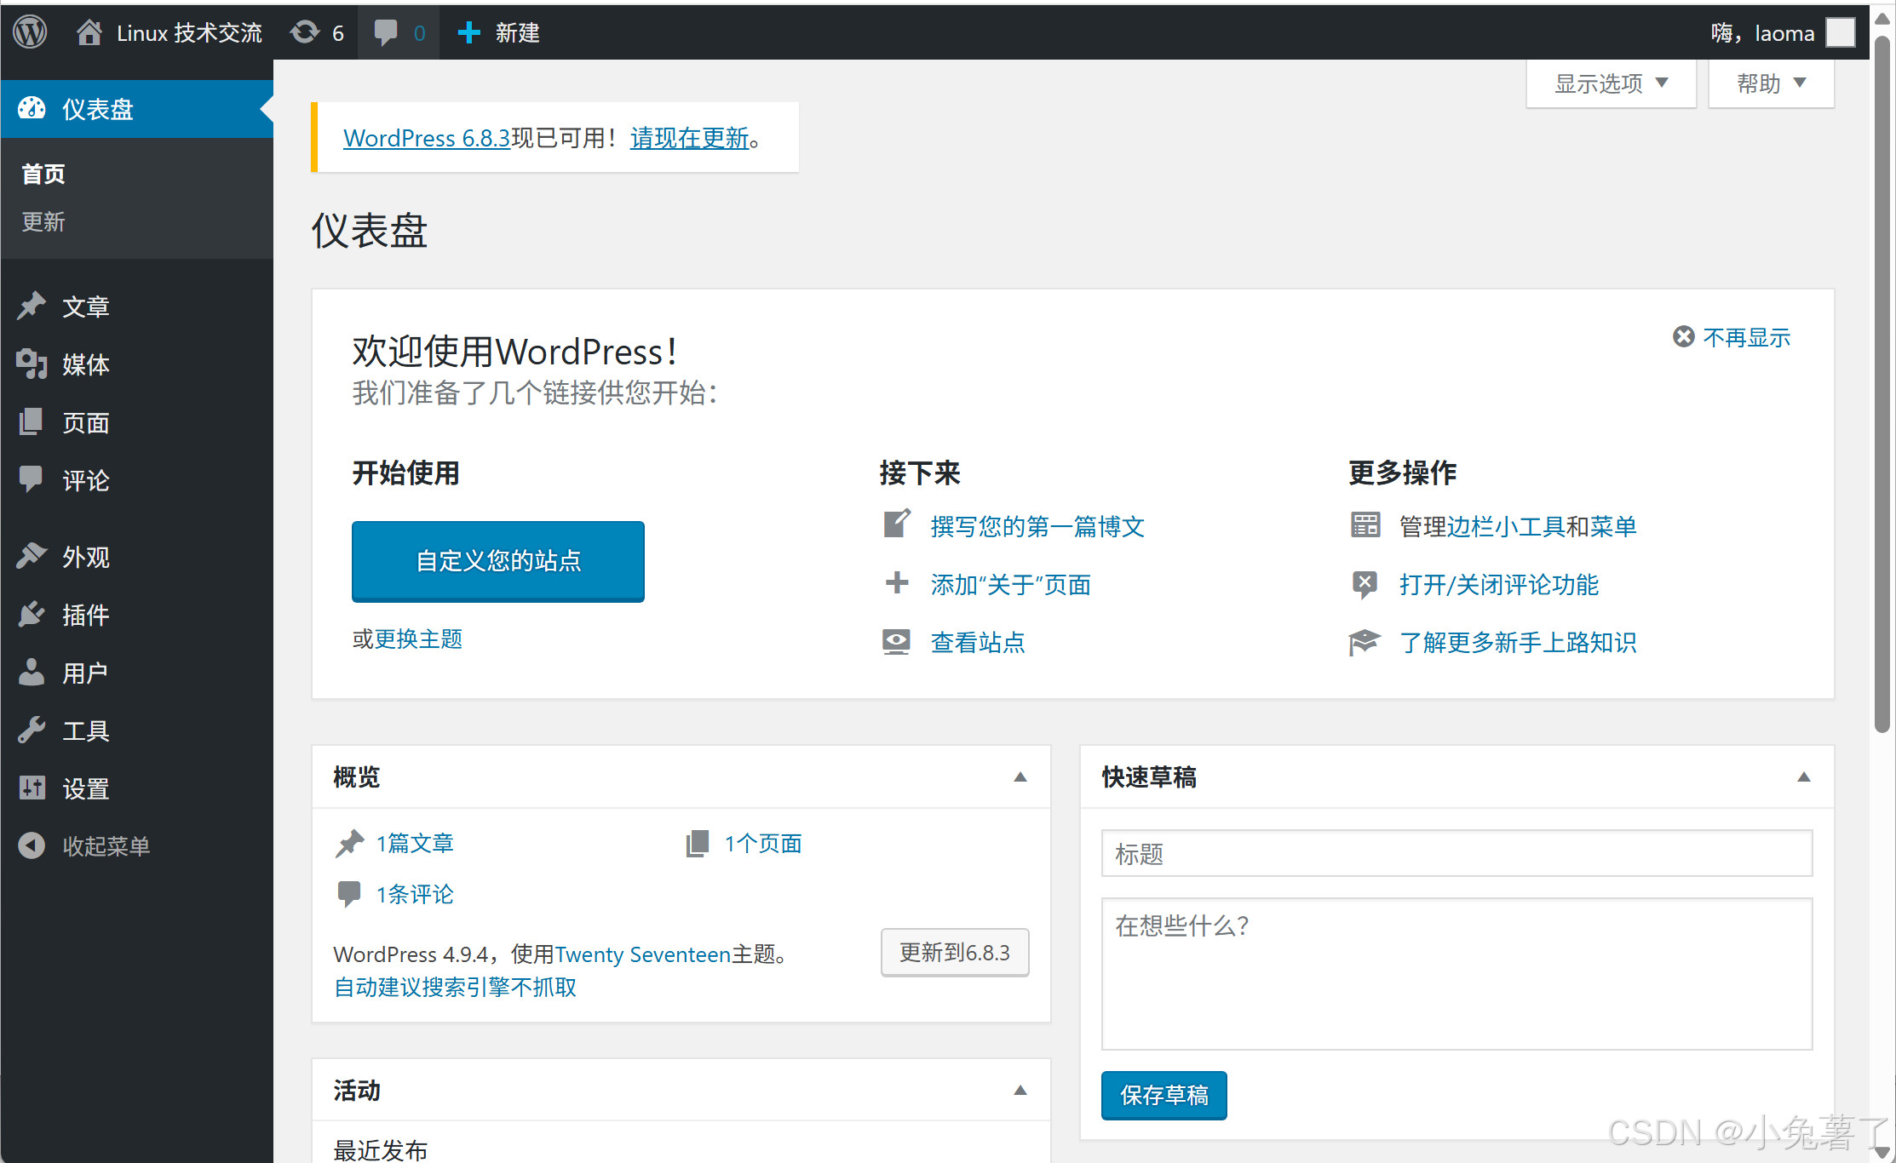Screen dimensions: 1896x1163
Task: Click the WordPress logo icon
Action: pyautogui.click(x=30, y=32)
